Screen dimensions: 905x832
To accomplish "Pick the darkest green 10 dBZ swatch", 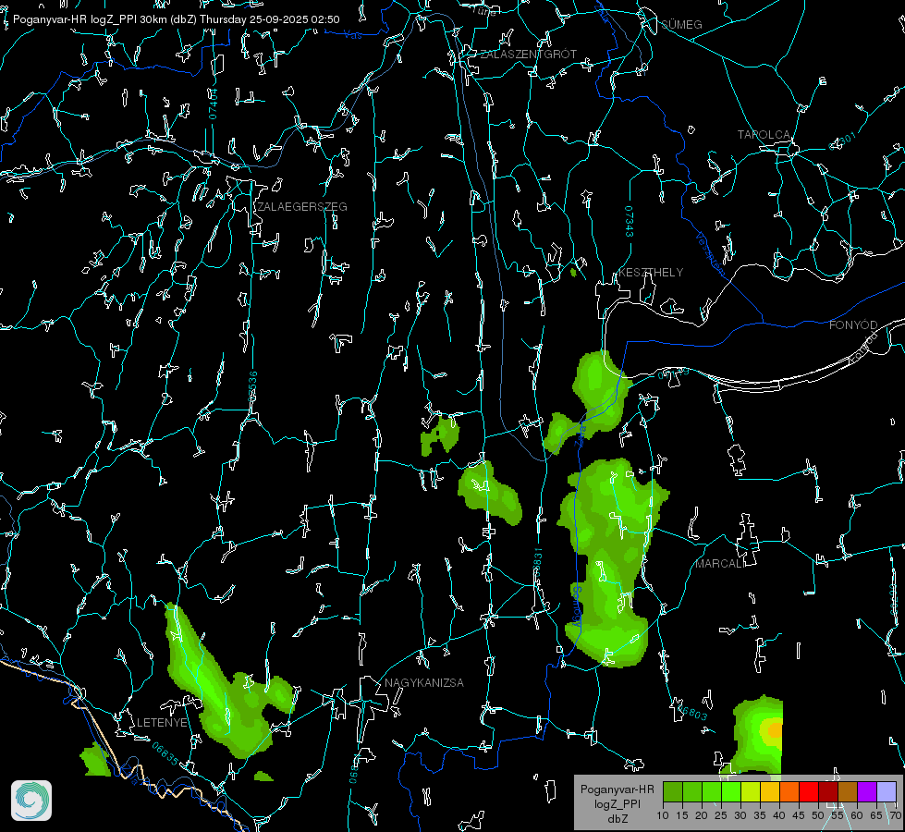I will [x=672, y=791].
